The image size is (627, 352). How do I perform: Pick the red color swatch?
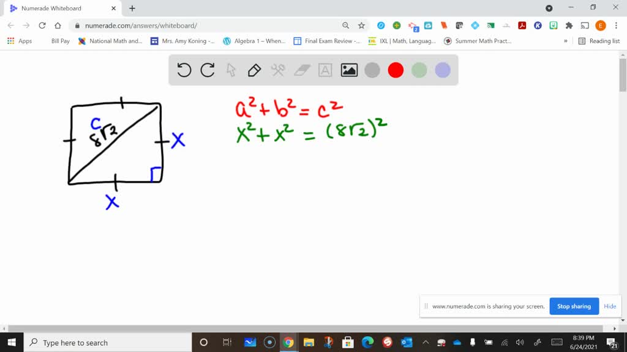pos(395,70)
